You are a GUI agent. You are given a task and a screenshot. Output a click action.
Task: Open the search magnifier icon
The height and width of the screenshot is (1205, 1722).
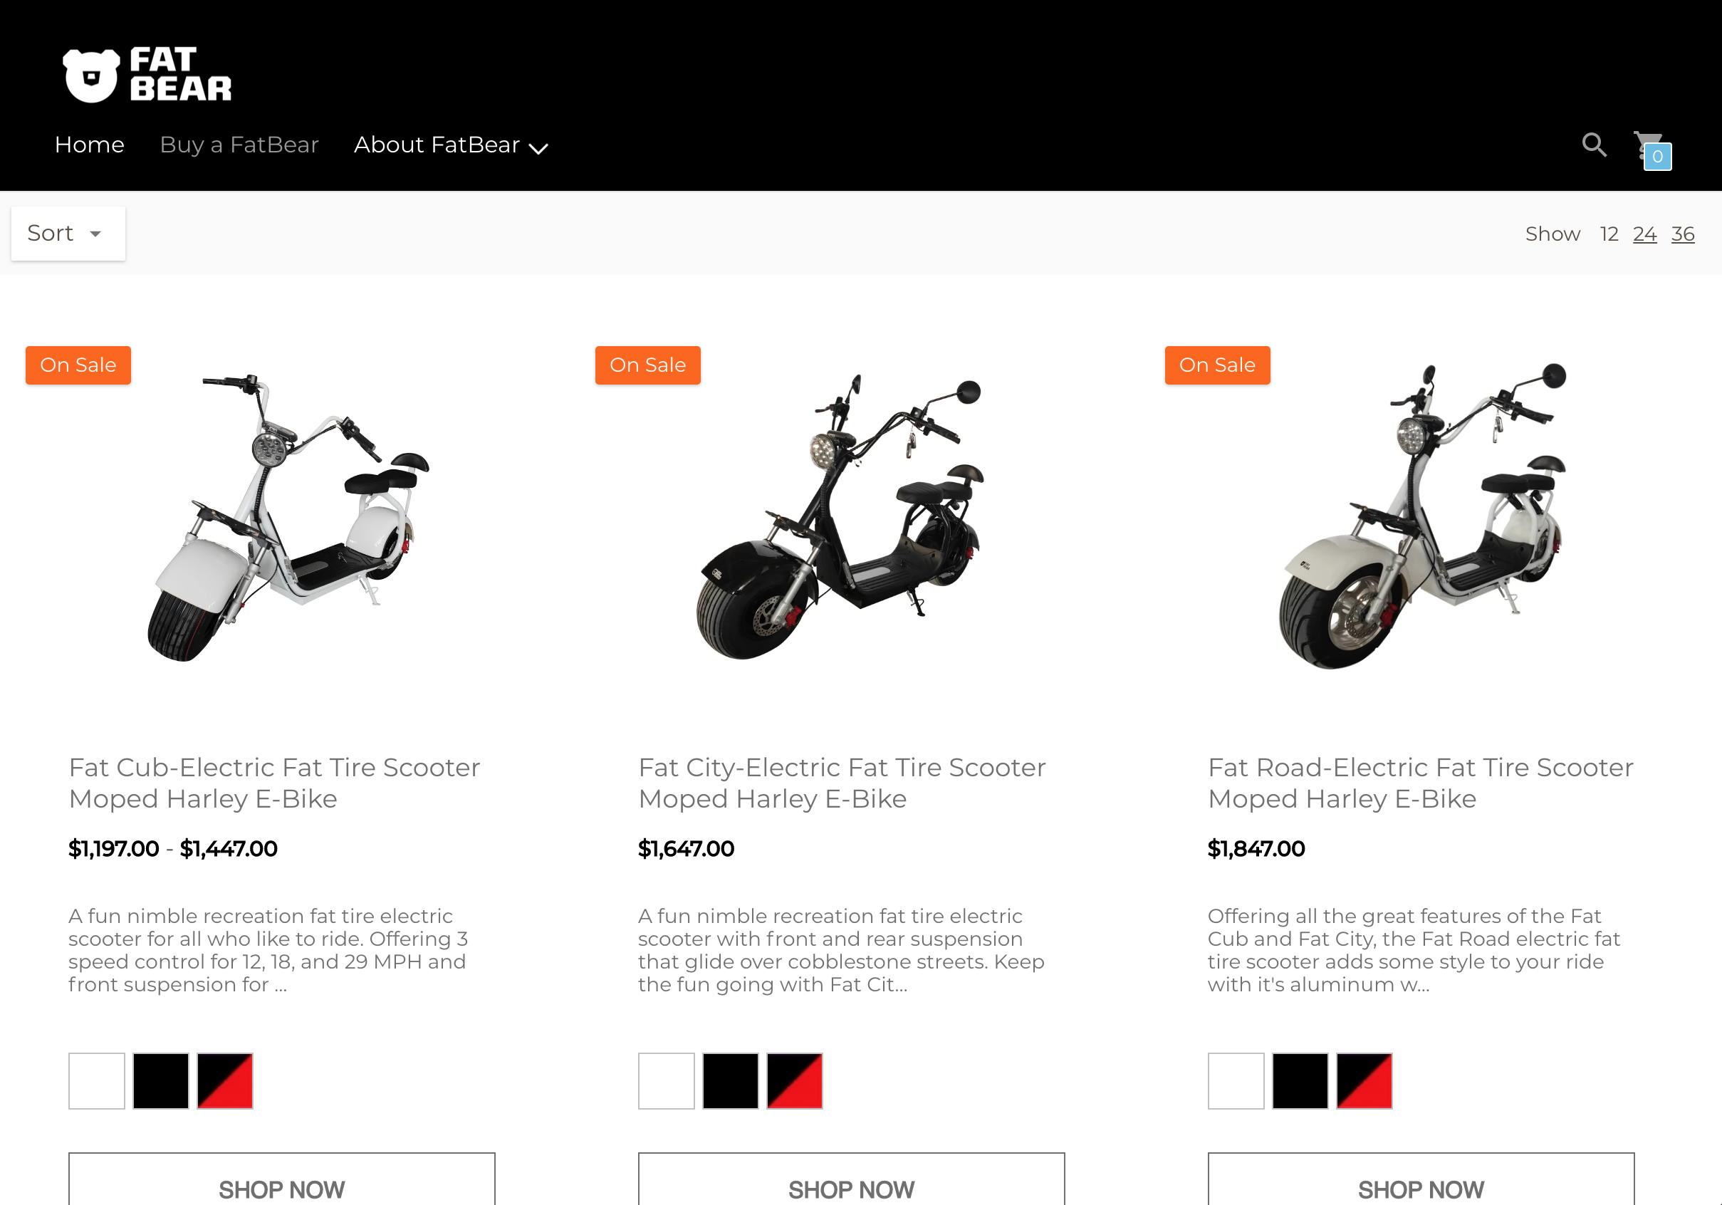pos(1594,144)
